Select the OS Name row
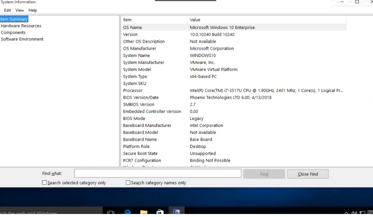The image size is (373, 217). coord(234,27)
